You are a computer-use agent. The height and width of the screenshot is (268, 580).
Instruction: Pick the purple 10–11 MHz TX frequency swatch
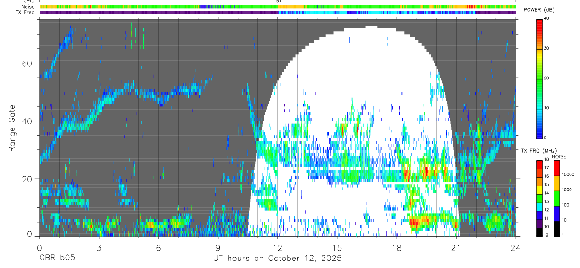(x=539, y=223)
